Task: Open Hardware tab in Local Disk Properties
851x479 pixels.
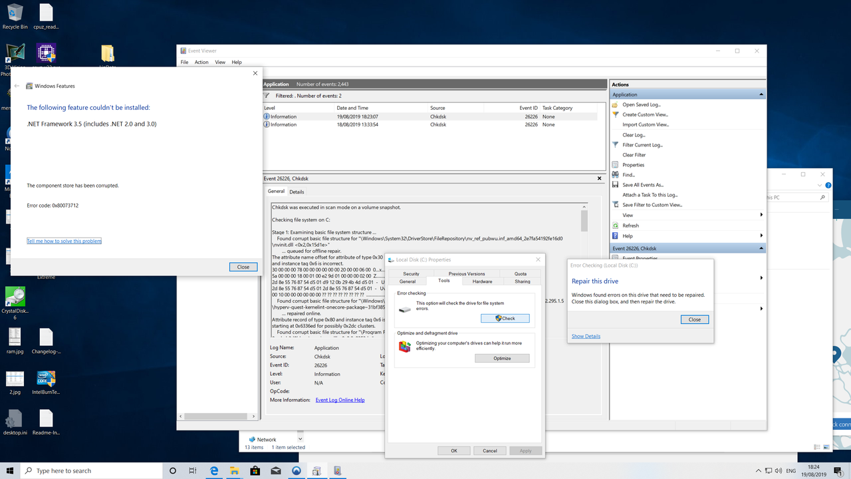Action: (x=482, y=281)
